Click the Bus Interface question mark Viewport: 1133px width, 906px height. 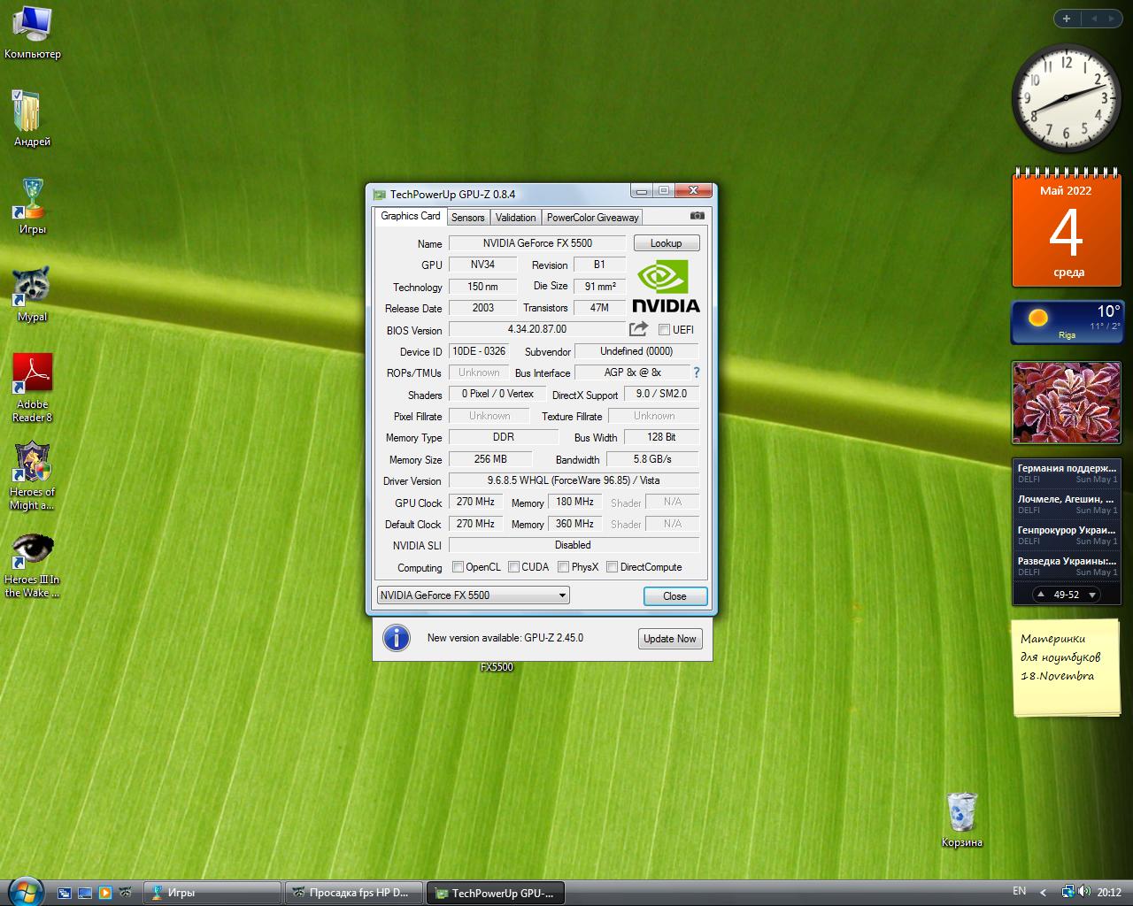(697, 372)
